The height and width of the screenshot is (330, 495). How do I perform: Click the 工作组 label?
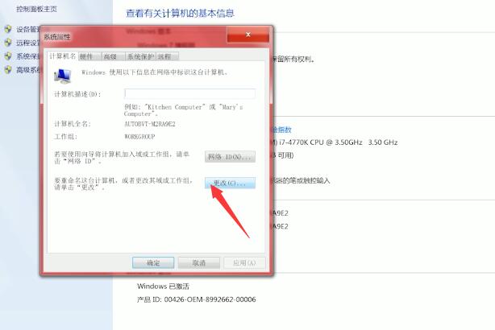click(65, 137)
